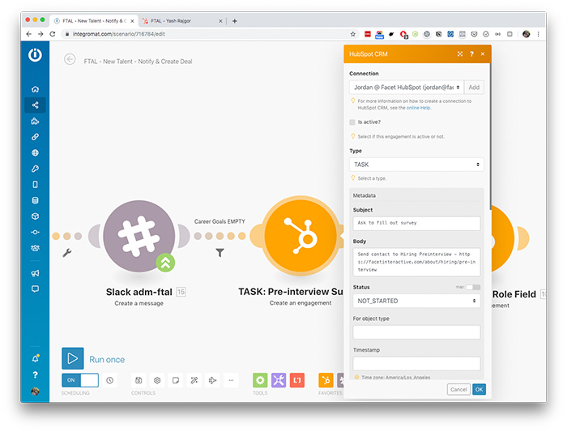Click the wrench icon near Slack module
This screenshot has width=567, height=432.
pyautogui.click(x=67, y=253)
